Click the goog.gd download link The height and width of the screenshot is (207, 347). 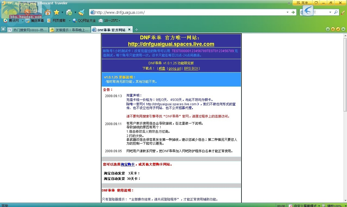click(x=175, y=68)
